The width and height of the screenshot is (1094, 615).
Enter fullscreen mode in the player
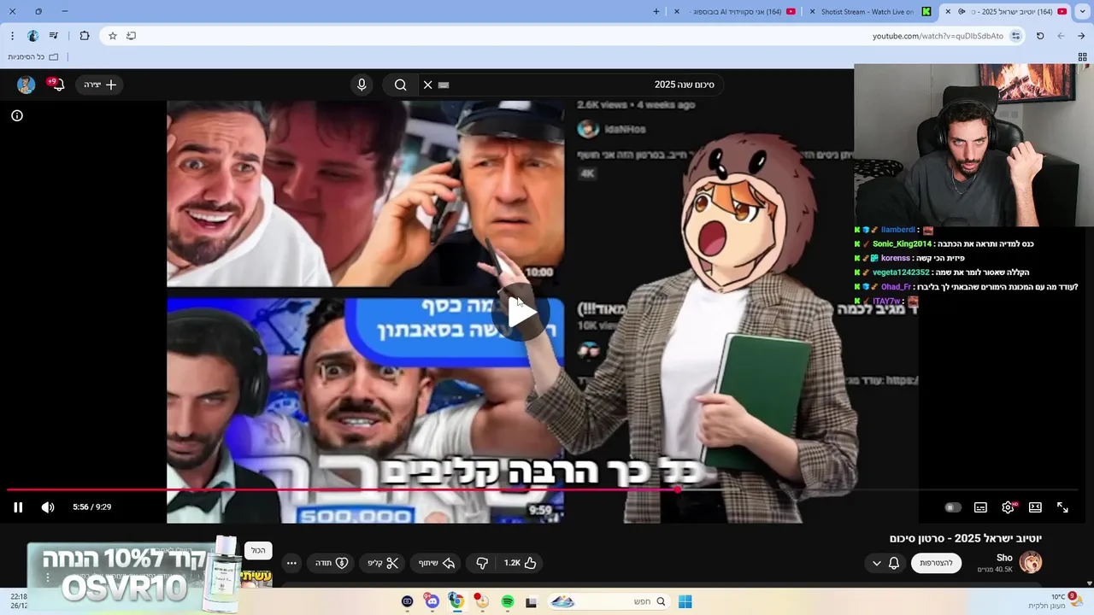1062,507
